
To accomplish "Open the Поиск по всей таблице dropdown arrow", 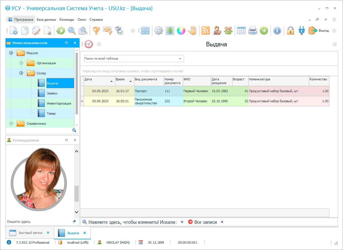I will click(x=180, y=58).
